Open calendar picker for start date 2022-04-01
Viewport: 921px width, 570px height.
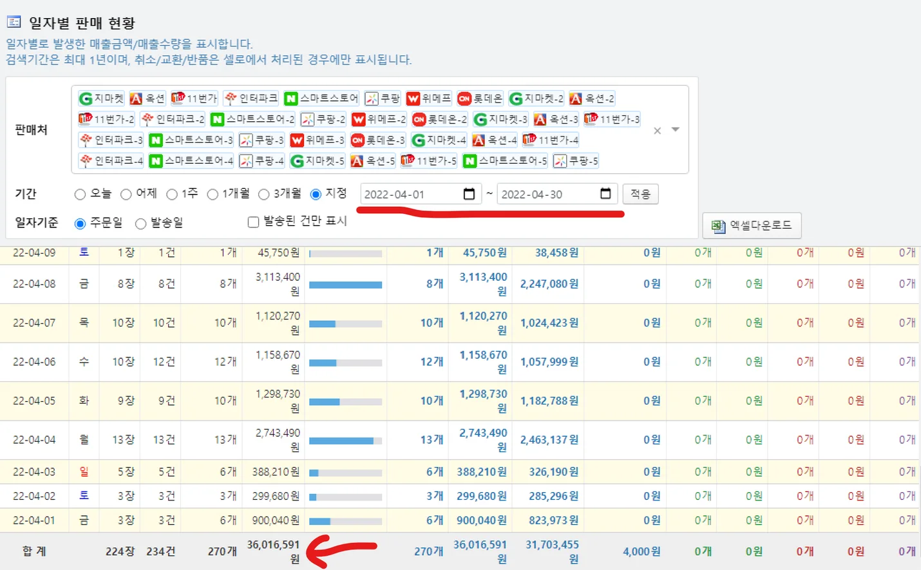point(469,194)
